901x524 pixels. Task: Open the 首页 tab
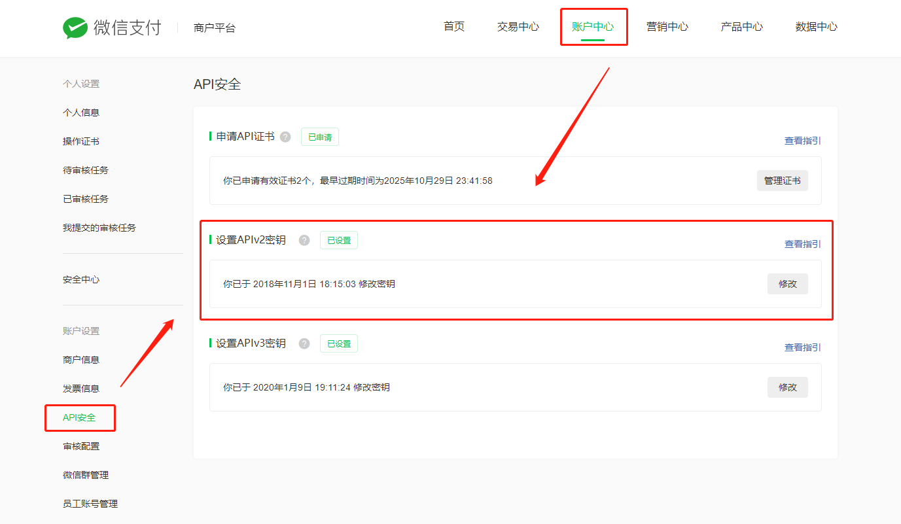453,27
